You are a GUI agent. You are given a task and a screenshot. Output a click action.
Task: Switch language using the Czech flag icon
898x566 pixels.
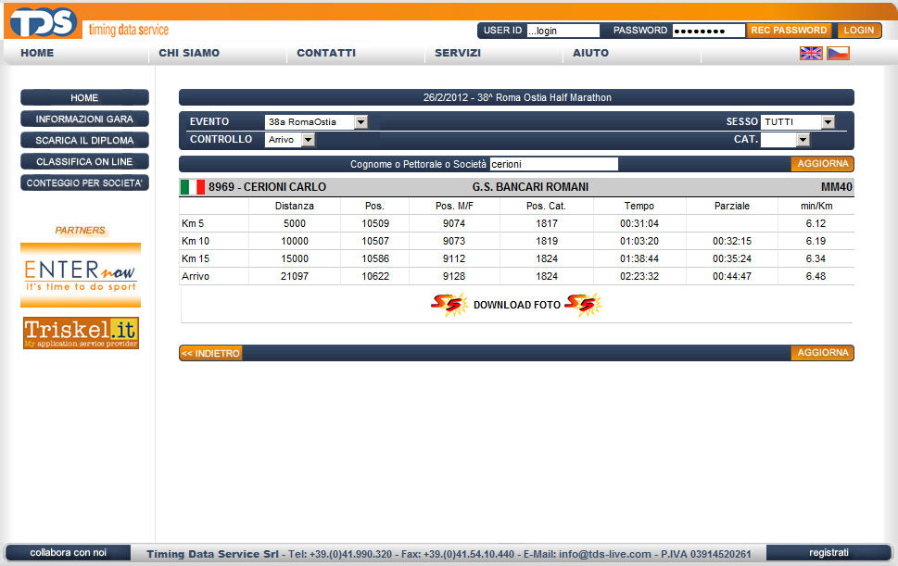tap(838, 54)
